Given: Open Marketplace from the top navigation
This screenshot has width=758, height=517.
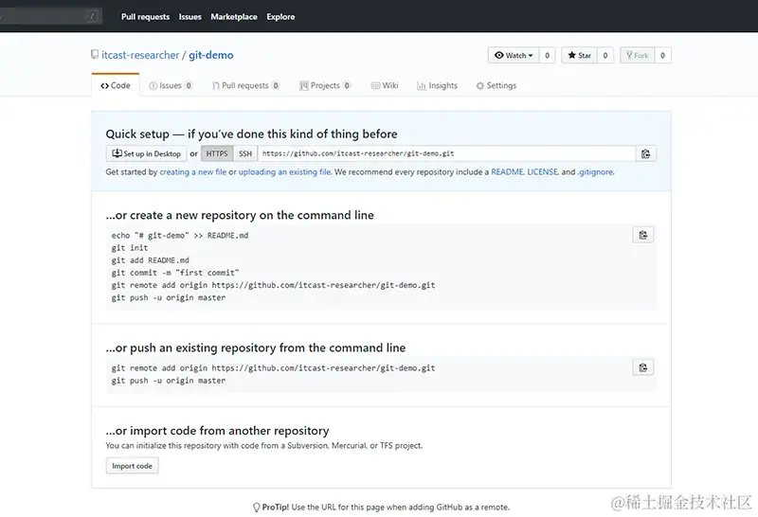Looking at the screenshot, I should click(233, 17).
